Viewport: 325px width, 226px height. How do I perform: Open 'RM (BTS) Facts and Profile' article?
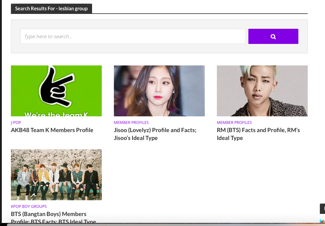tap(258, 134)
